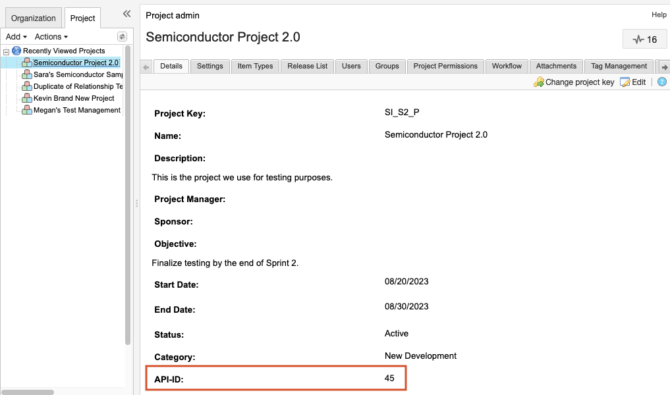
Task: Switch to the Organization tab
Action: pos(33,18)
